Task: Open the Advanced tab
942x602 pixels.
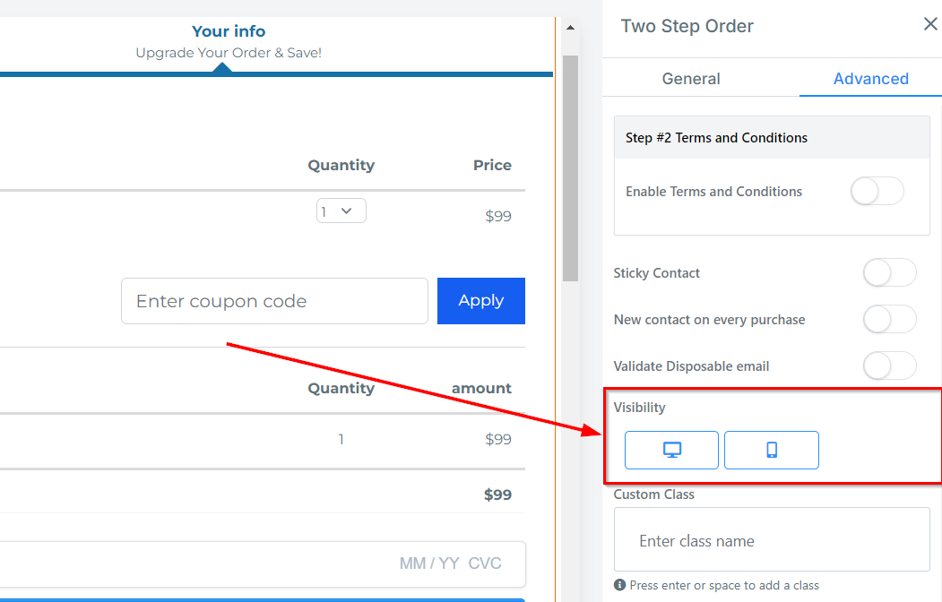Action: [870, 79]
